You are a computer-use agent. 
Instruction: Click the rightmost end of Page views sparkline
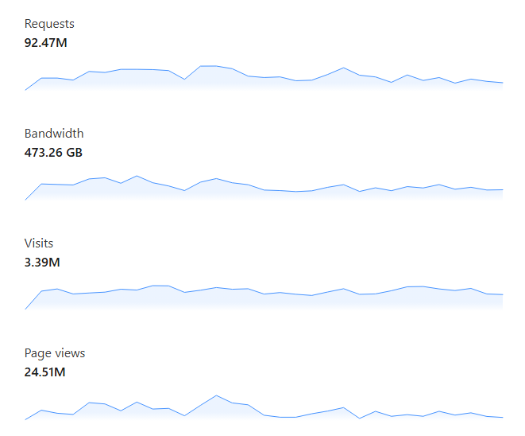tap(503, 417)
